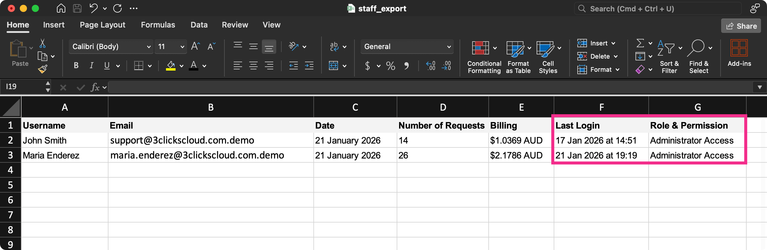This screenshot has height=250, width=767.
Task: Toggle Italic formatting
Action: coord(91,65)
